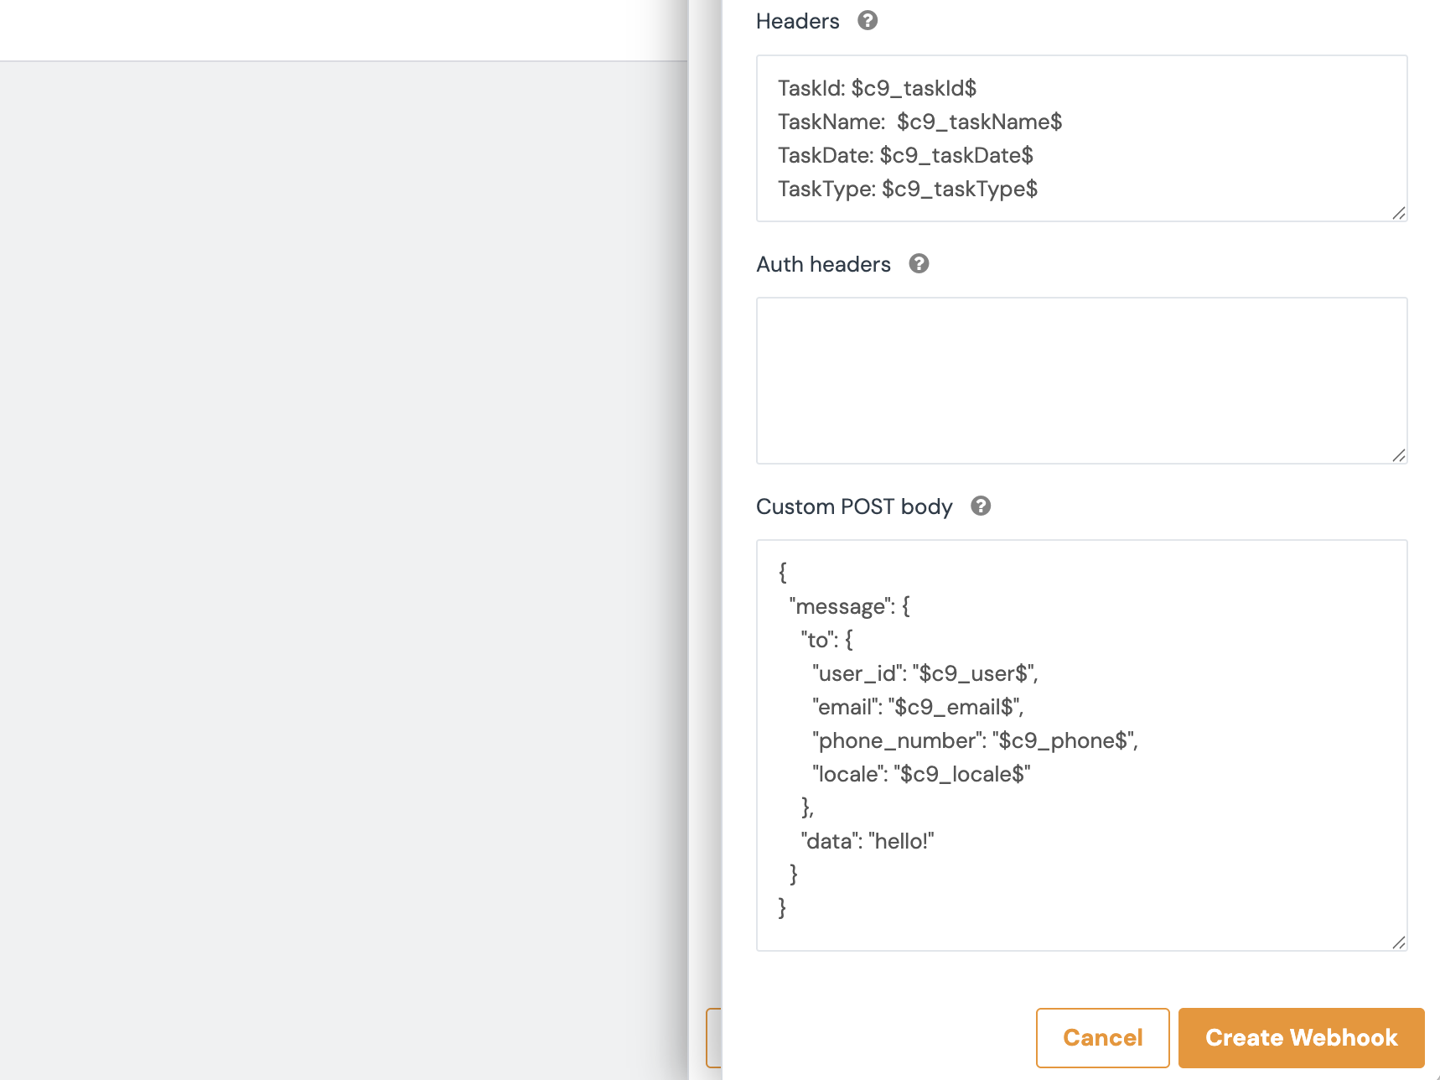Place cursor on the TaskDate header line
Image resolution: width=1440 pixels, height=1080 pixels.
click(905, 156)
